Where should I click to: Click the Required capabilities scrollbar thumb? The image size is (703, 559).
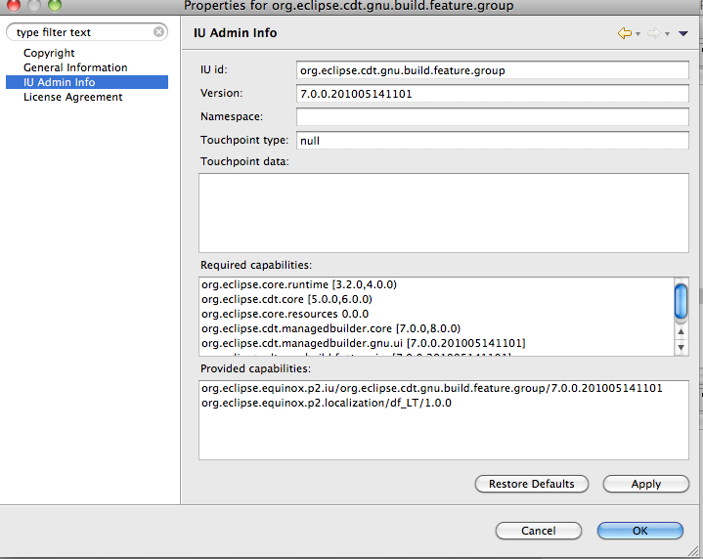[681, 302]
